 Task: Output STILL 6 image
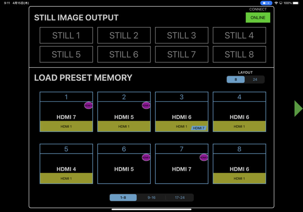tap(124, 54)
